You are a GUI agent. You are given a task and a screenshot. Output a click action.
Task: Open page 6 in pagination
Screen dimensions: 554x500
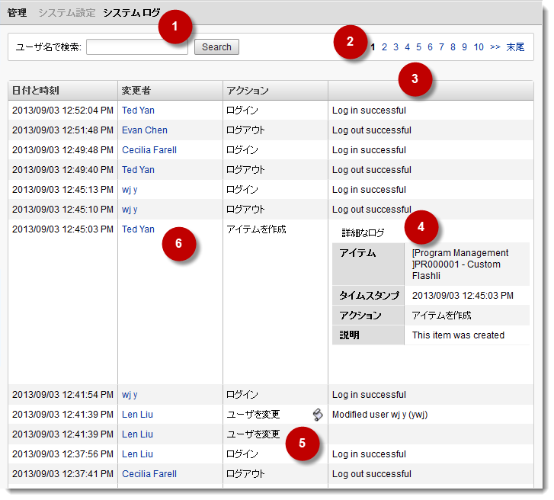point(430,47)
